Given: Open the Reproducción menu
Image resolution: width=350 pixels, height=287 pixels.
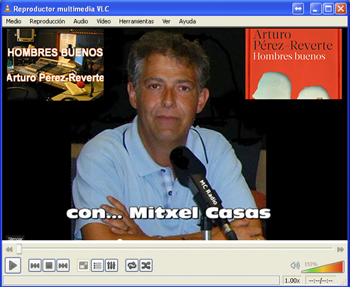Looking at the screenshot, I should (47, 21).
